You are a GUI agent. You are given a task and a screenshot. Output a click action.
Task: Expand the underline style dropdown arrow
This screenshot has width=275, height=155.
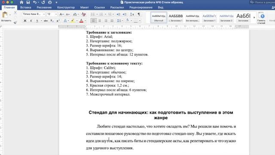pyautogui.click(x=41, y=21)
